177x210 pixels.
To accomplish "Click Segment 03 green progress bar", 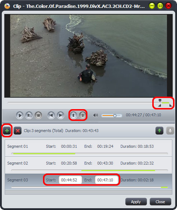I will click(x=164, y=187).
